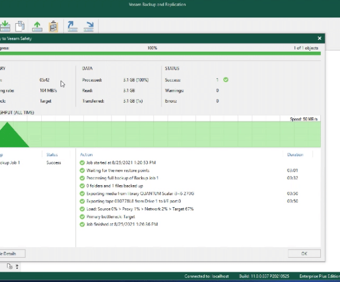Screen dimensions: 340x282
Task: Click the 'Transferred: 3.1 GB (1x)' value
Action: [133, 101]
